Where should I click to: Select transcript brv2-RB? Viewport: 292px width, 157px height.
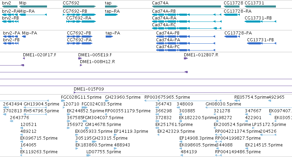point(10,22)
